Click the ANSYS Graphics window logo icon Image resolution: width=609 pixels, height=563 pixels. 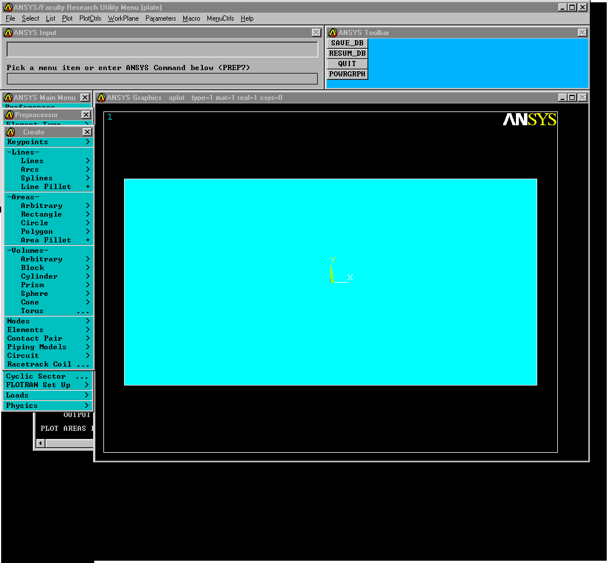[102, 98]
